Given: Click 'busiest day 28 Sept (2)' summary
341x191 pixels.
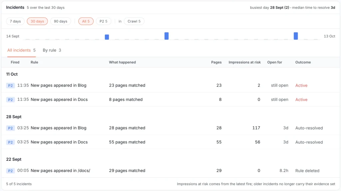Looking at the screenshot, I should coord(269,8).
